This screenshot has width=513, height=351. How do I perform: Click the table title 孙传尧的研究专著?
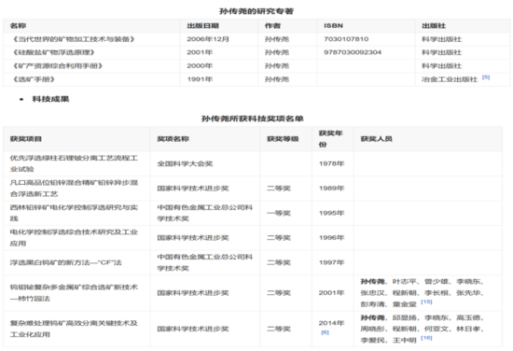256,11
